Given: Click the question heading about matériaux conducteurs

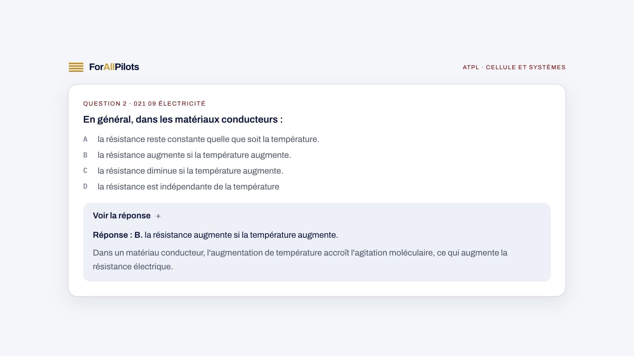Looking at the screenshot, I should (183, 119).
